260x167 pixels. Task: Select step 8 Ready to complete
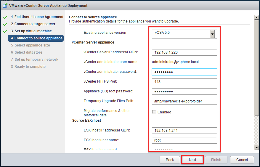pos(28,67)
